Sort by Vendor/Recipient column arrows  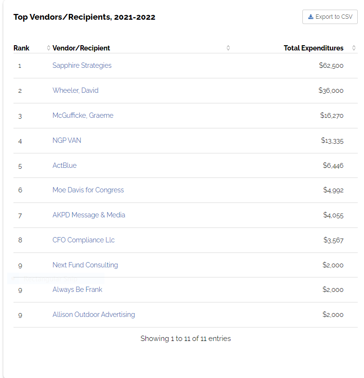[x=228, y=48]
